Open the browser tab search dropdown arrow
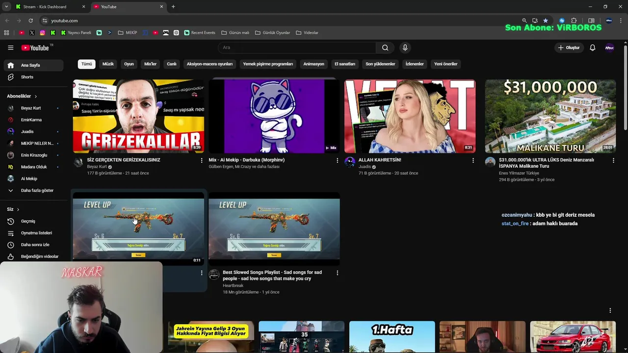The image size is (628, 353). (x=6, y=7)
